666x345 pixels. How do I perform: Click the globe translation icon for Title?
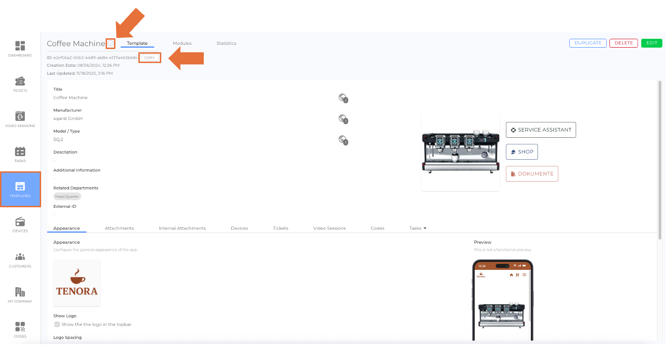(343, 98)
